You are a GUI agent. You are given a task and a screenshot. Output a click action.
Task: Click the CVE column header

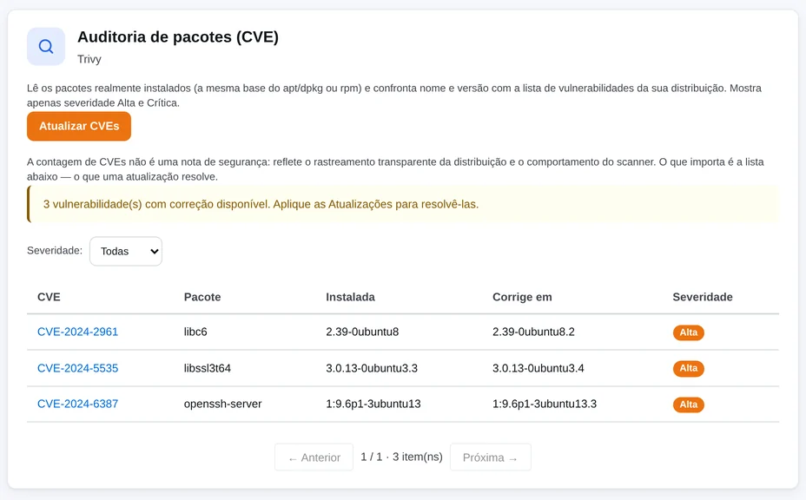pyautogui.click(x=49, y=297)
